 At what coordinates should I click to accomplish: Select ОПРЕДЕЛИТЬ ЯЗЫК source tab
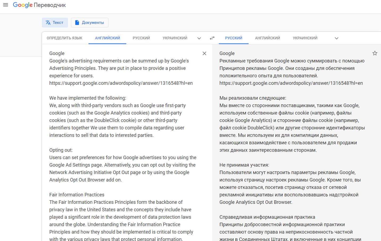65,38
